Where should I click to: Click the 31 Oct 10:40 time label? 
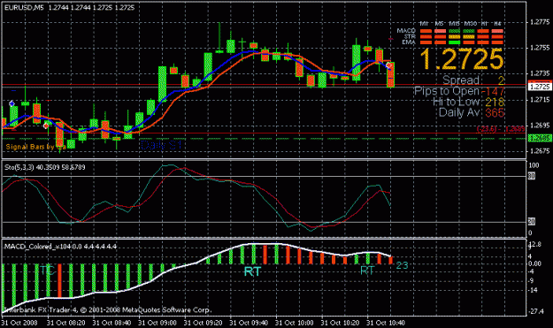[386, 323]
